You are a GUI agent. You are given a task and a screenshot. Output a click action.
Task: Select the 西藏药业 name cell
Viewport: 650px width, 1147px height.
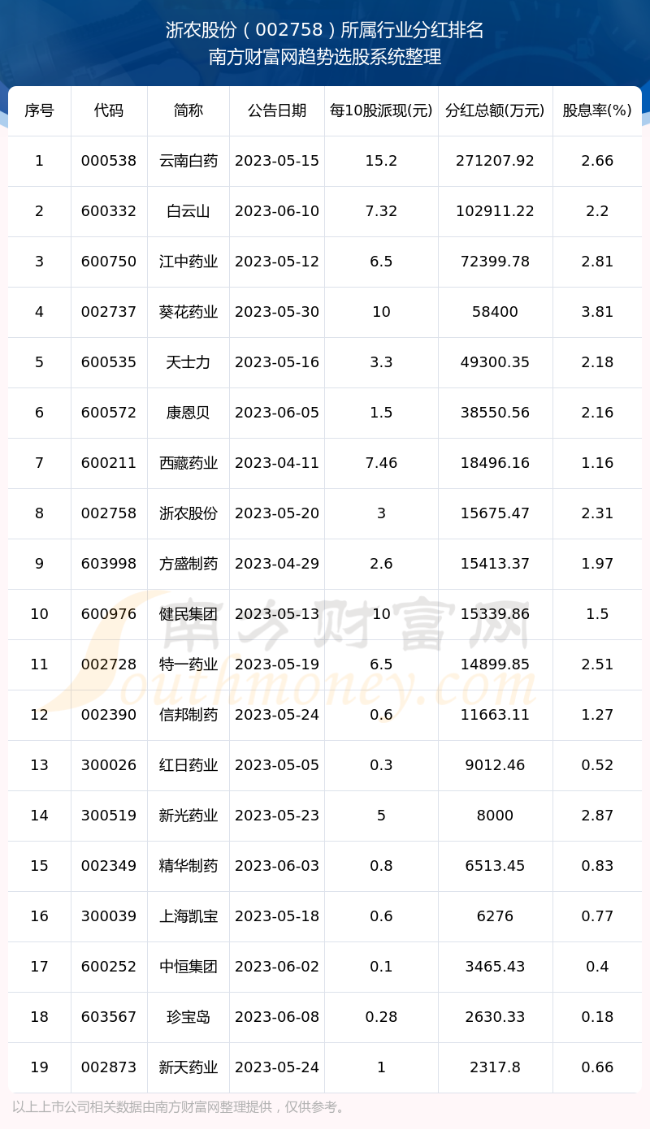[x=188, y=463]
